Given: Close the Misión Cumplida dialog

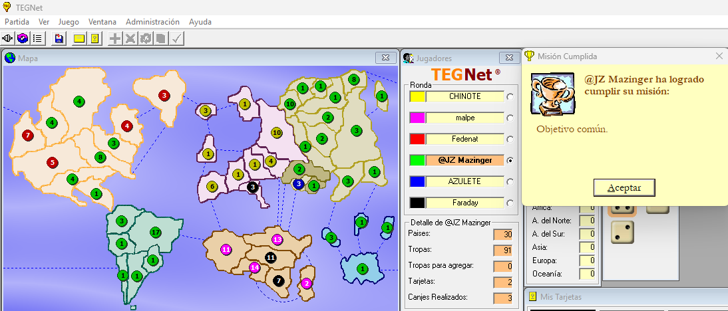Looking at the screenshot, I should click(x=719, y=56).
